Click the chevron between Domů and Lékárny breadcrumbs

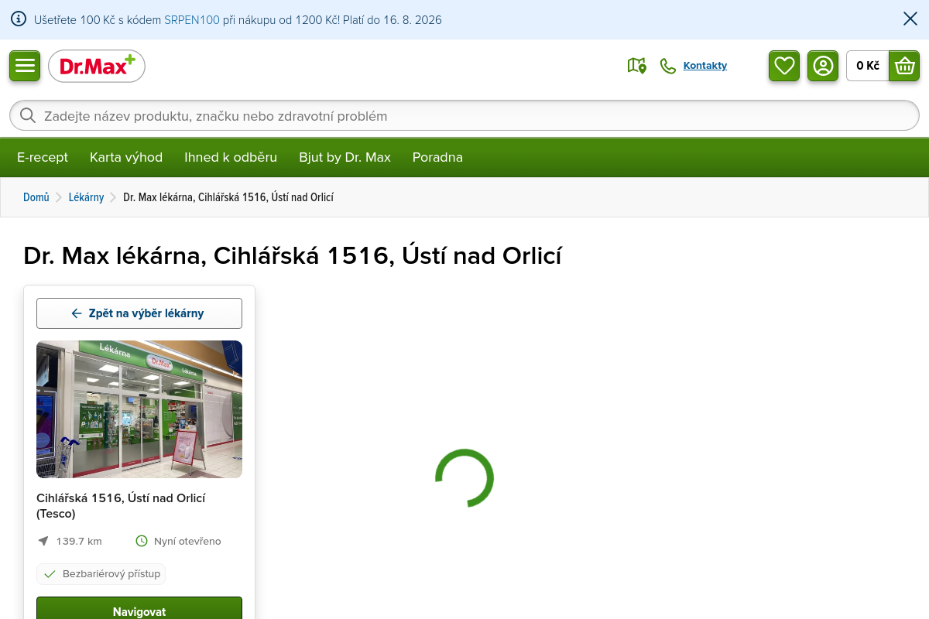tap(59, 197)
